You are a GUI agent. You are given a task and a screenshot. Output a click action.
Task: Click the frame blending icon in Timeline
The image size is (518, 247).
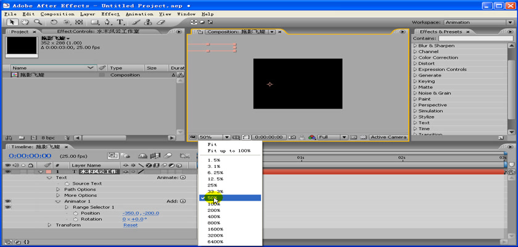pos(155,156)
